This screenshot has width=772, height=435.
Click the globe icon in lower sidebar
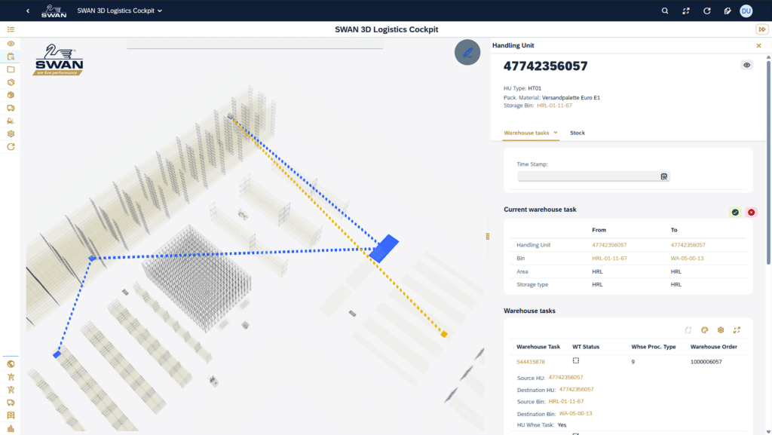point(11,364)
